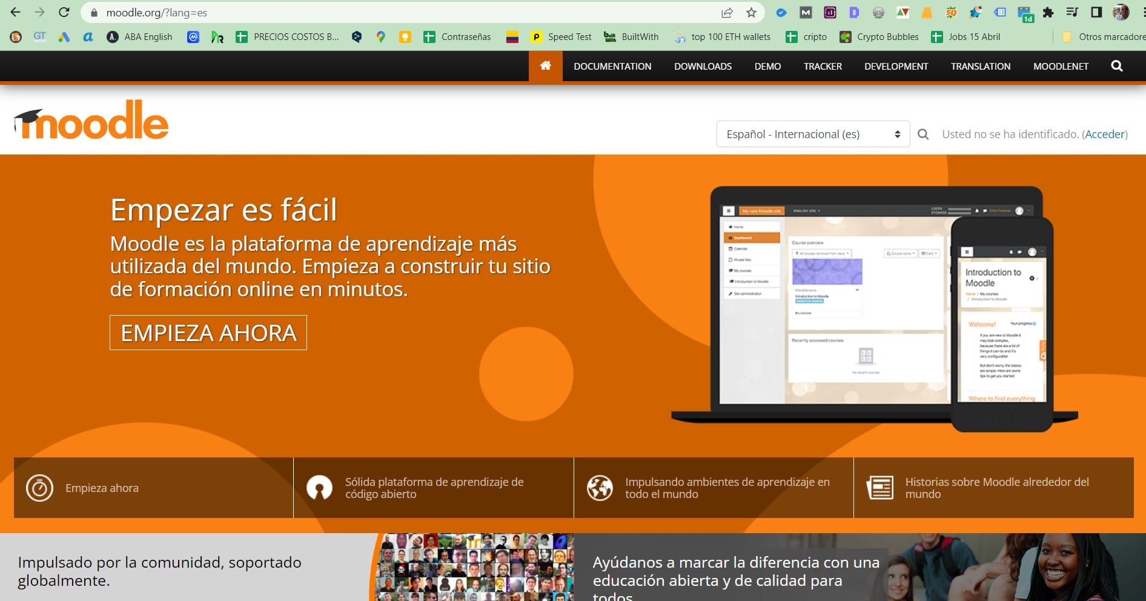The height and width of the screenshot is (601, 1146).
Task: Click the calendar 1d extension icon
Action: (x=1025, y=14)
